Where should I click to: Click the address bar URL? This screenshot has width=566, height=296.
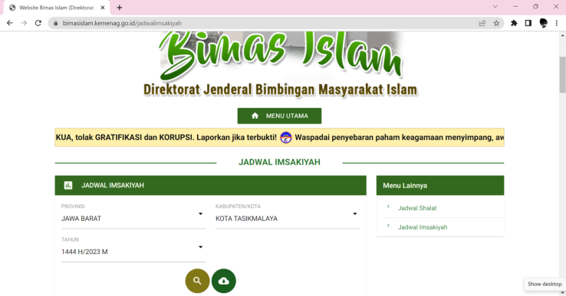122,23
